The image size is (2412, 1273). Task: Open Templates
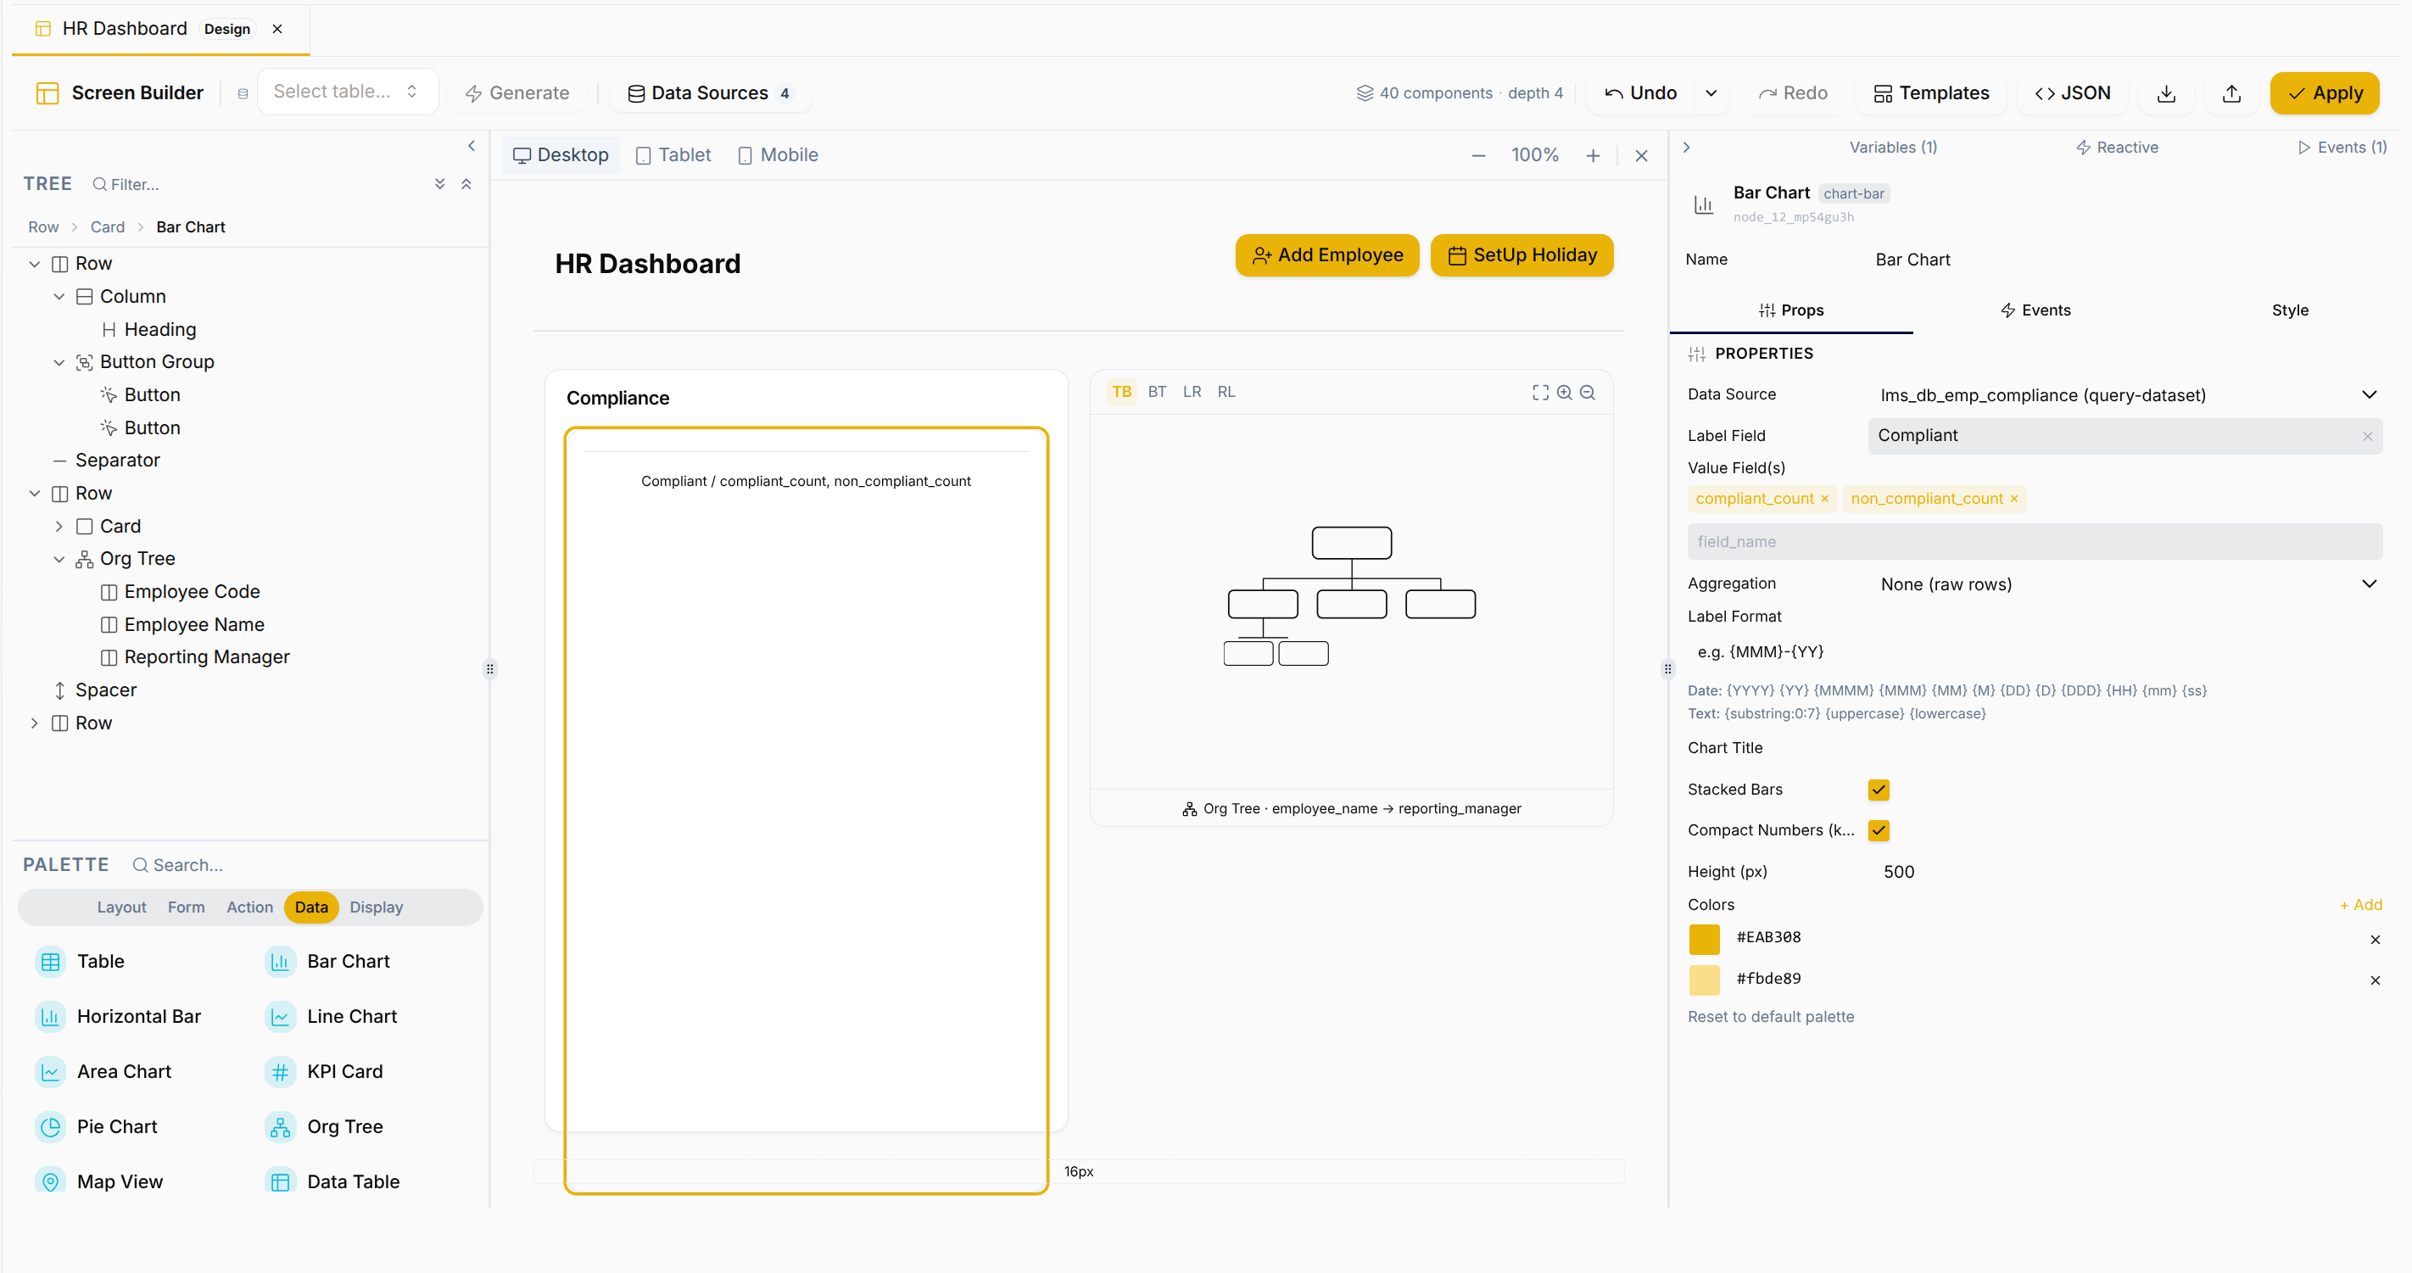(x=1931, y=93)
